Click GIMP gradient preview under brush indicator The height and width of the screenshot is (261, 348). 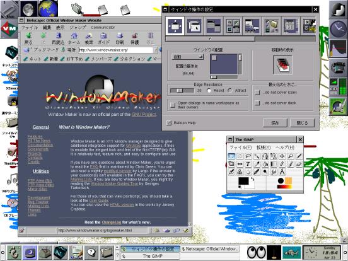284,187
